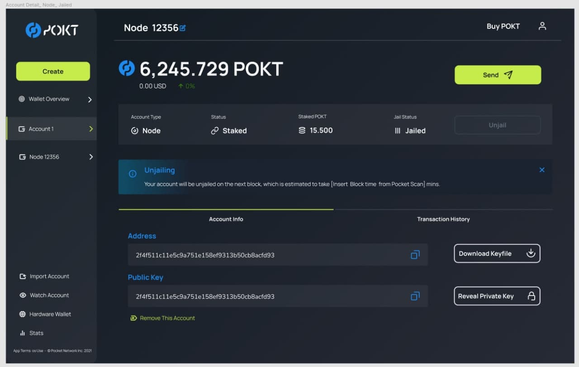Expand the Node 12356 sidebar chevron

click(91, 157)
